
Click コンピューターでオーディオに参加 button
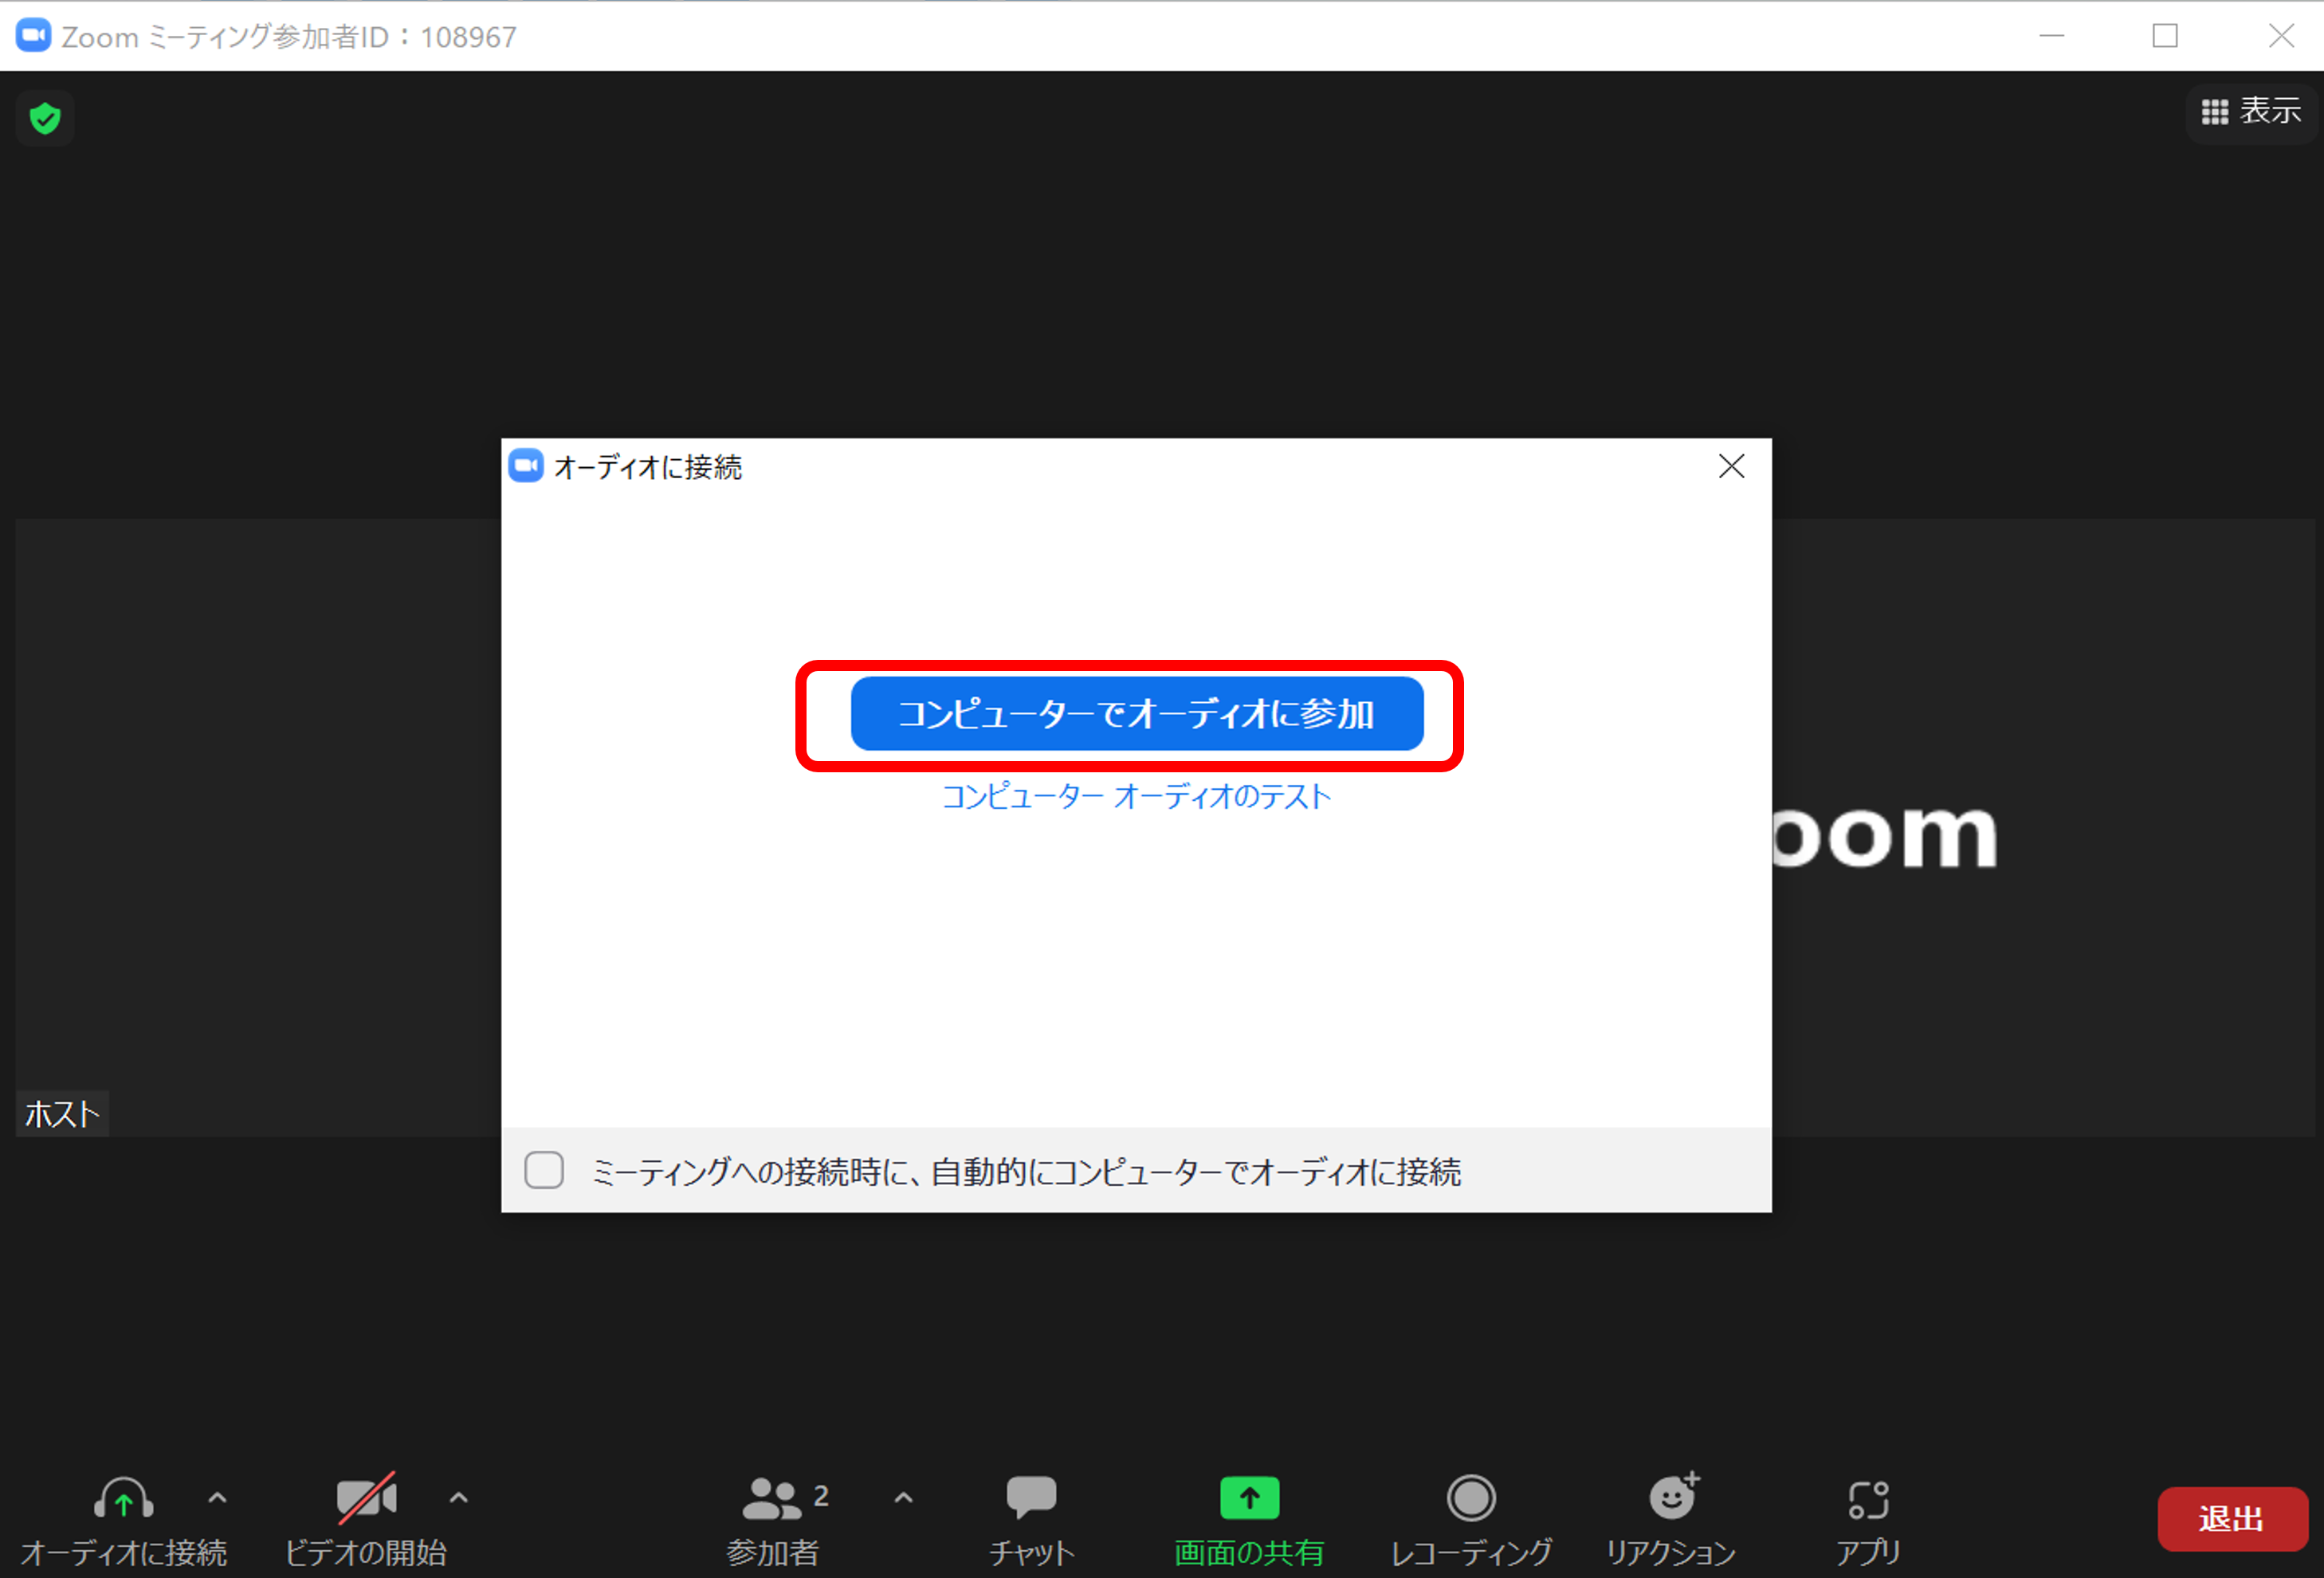click(x=1137, y=714)
